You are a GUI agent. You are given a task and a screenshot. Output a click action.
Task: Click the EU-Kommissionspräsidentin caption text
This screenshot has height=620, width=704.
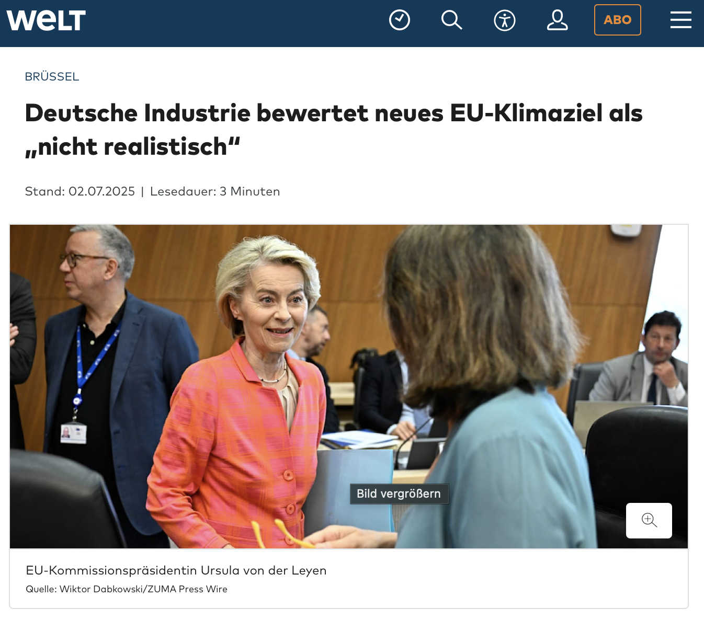click(176, 570)
